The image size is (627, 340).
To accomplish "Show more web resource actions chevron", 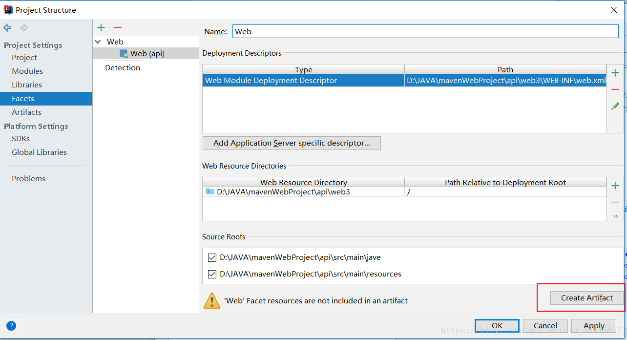I will pos(615,216).
